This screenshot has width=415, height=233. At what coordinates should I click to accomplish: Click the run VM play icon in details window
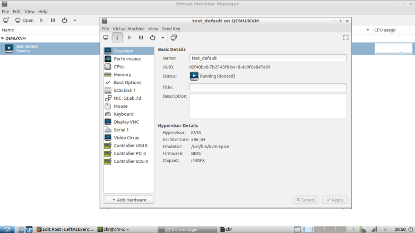point(129,38)
